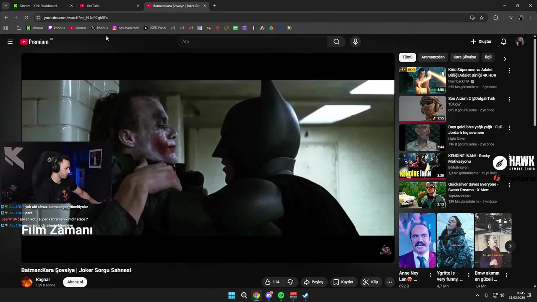The width and height of the screenshot is (537, 302).
Task: Open Dayı geldi bize yağlı yağlı thumbnail
Action: click(x=422, y=138)
